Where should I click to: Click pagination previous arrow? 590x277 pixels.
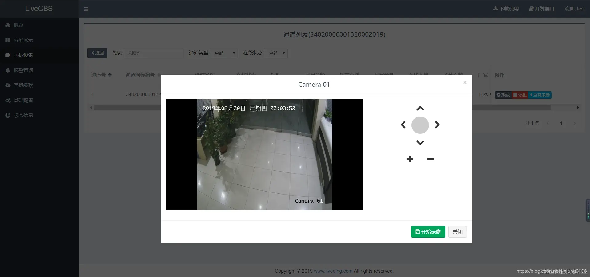pyautogui.click(x=548, y=123)
